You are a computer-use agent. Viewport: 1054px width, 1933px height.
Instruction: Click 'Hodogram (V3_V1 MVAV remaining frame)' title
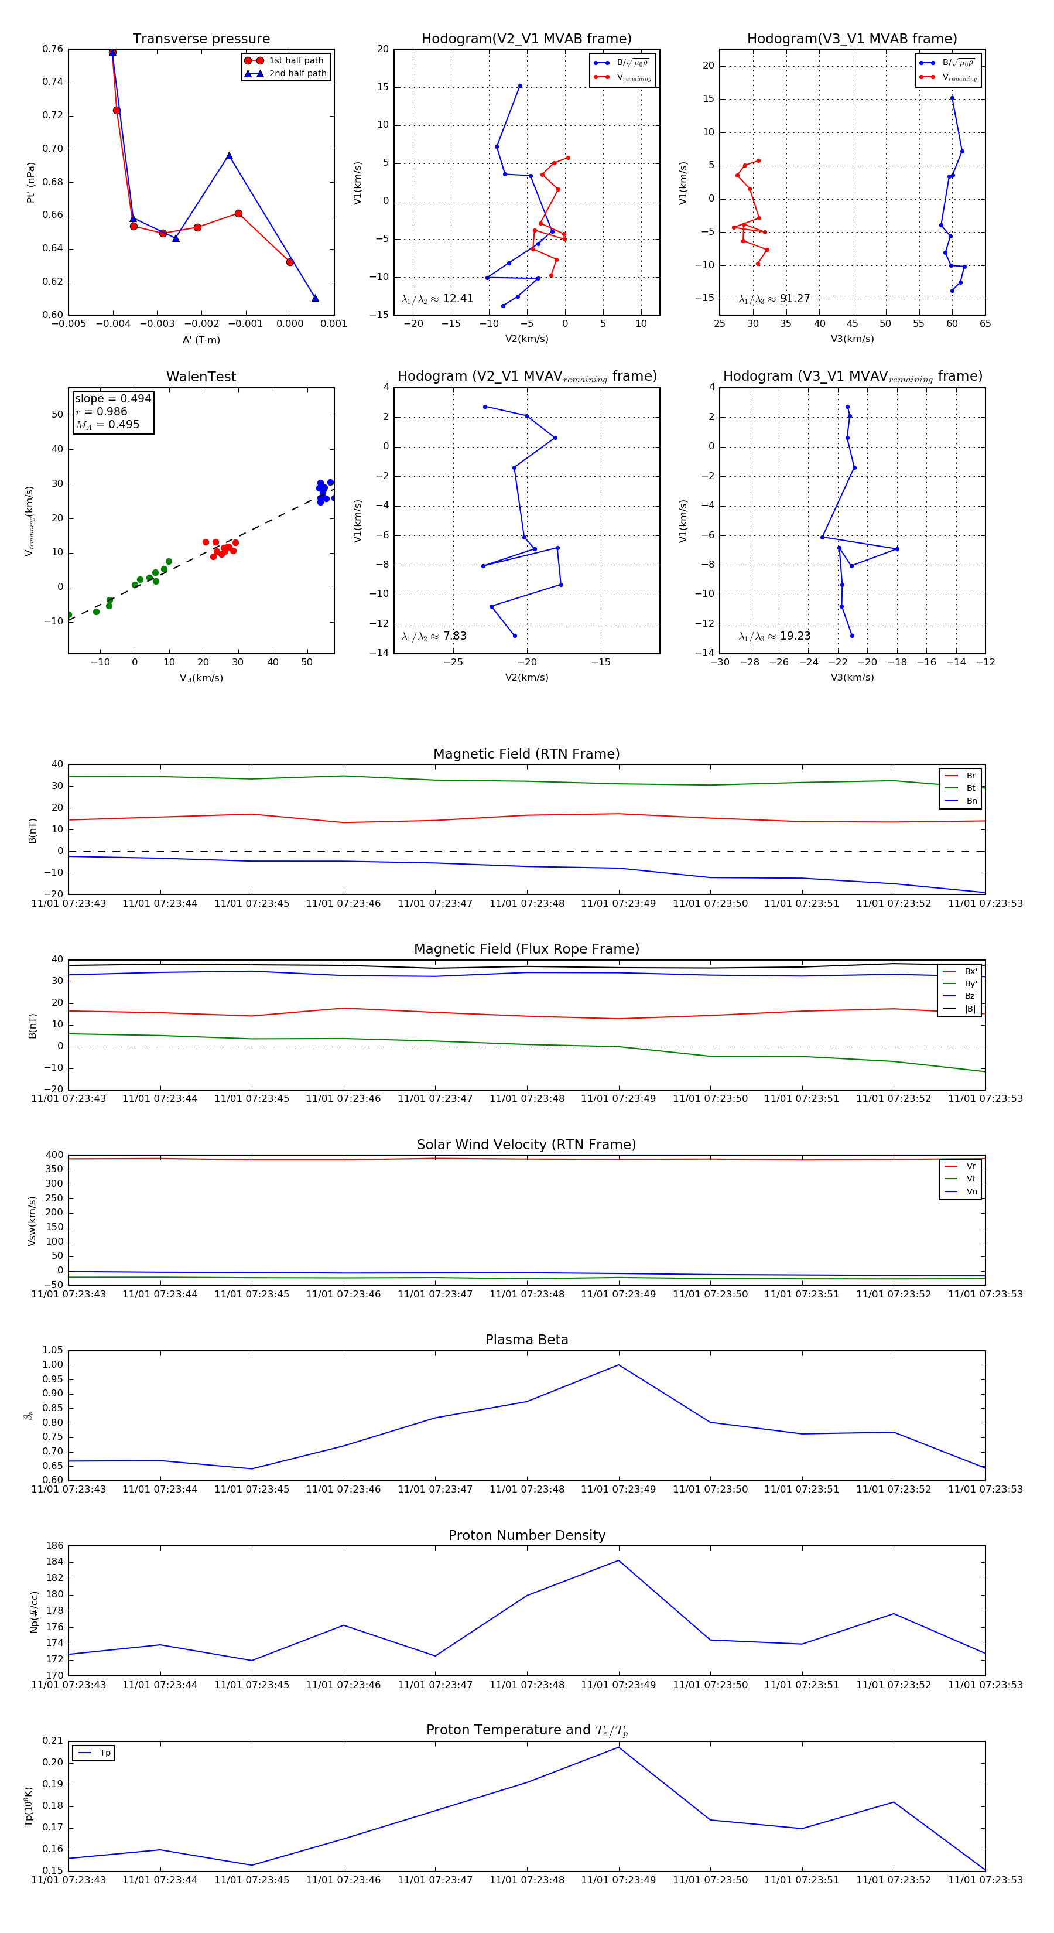[852, 377]
